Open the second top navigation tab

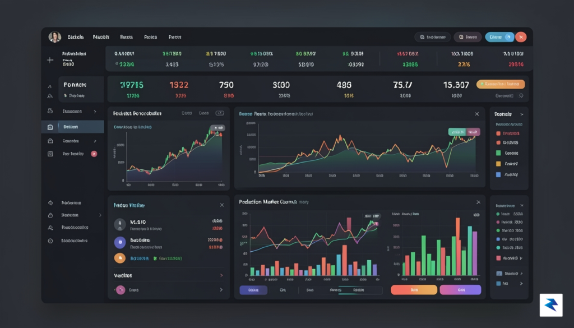tap(101, 37)
